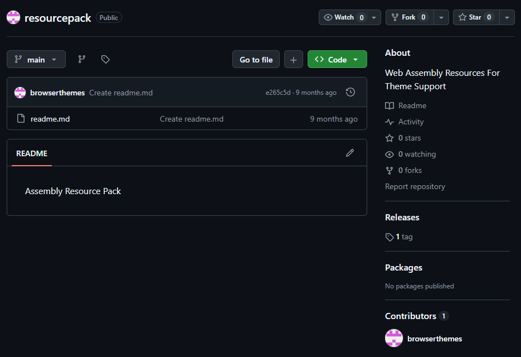Click the Go to file button
The width and height of the screenshot is (521, 357).
(x=256, y=59)
